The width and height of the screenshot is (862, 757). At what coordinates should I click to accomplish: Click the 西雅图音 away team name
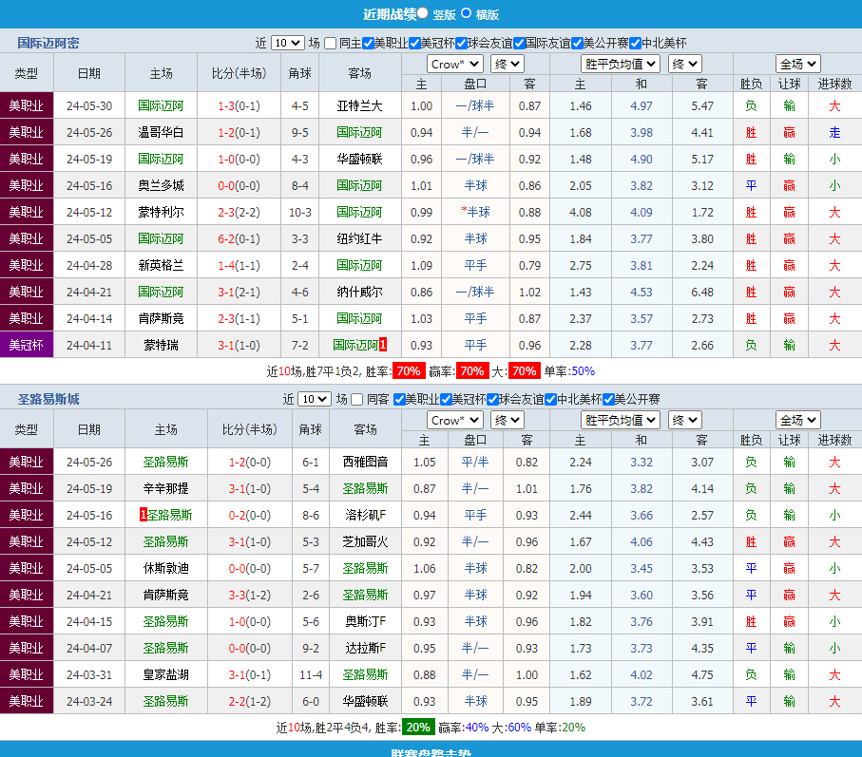coord(365,462)
